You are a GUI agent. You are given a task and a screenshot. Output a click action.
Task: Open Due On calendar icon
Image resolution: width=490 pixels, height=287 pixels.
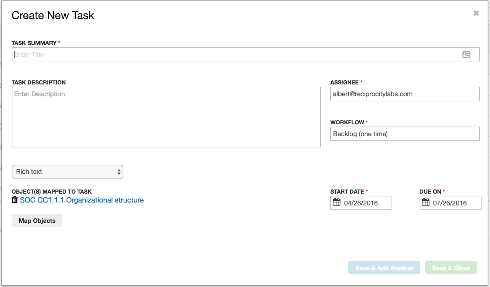tap(426, 202)
